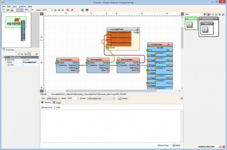This screenshot has width=227, height=150.
Task: Open the FormattedText1 component tools icon
Action: click(137, 29)
